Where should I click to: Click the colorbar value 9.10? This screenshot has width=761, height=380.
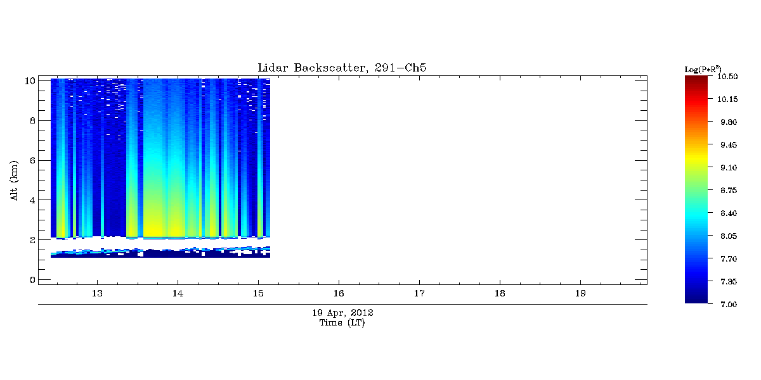click(x=729, y=168)
